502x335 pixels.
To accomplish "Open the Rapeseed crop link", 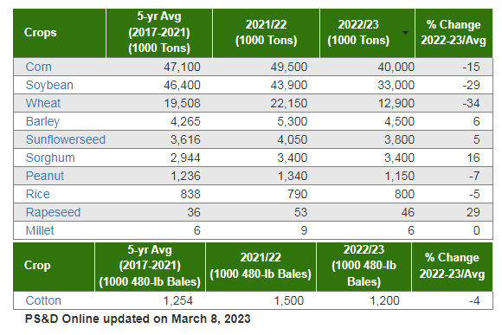I will point(53,212).
